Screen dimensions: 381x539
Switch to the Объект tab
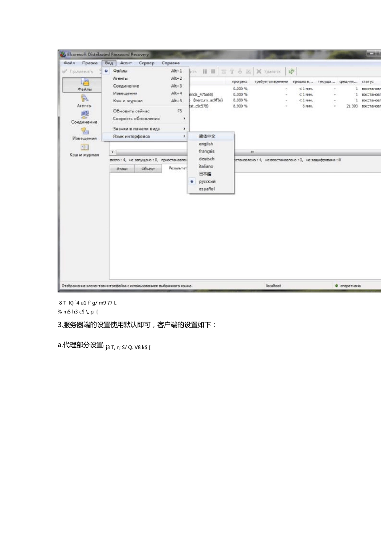pos(148,169)
